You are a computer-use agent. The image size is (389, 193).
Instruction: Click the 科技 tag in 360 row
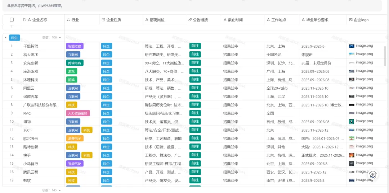(87, 130)
